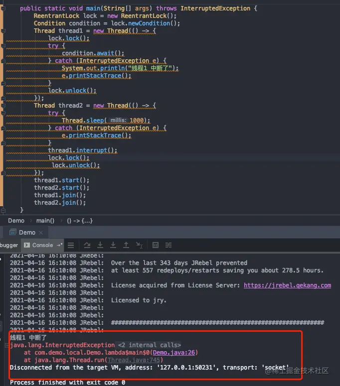This screenshot has width=340, height=386.
Task: Click the 'millis:' parameter hint
Action: coord(118,121)
